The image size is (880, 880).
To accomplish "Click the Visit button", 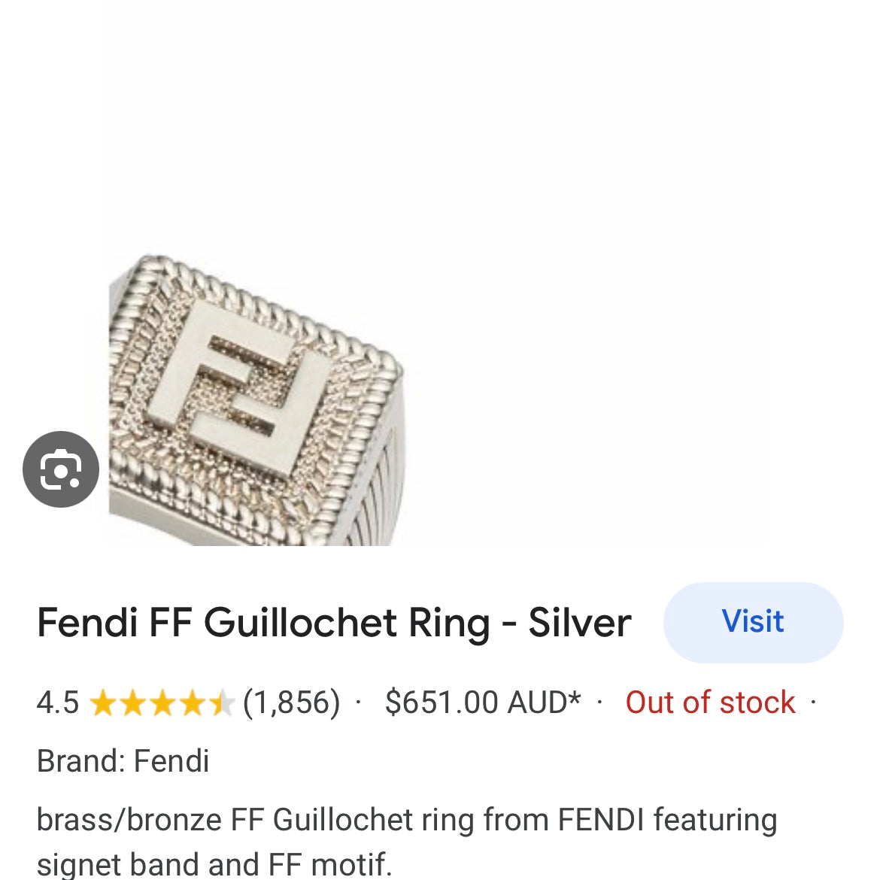I will [753, 622].
